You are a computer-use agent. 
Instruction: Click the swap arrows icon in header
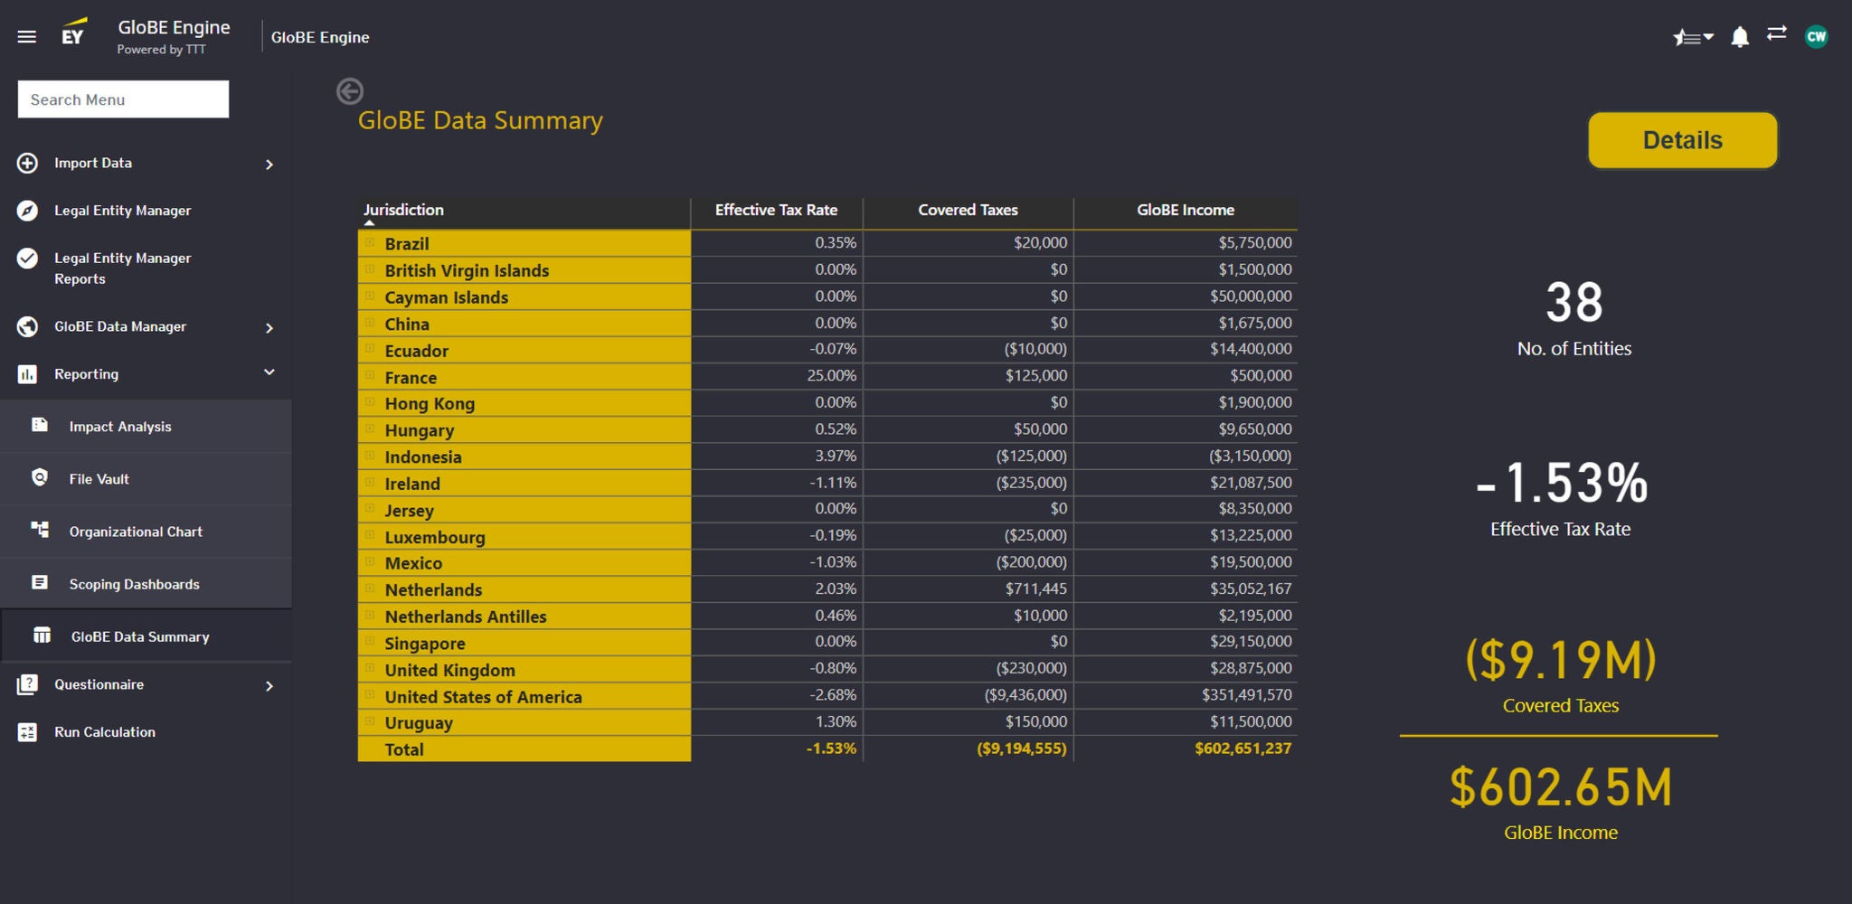click(x=1776, y=33)
